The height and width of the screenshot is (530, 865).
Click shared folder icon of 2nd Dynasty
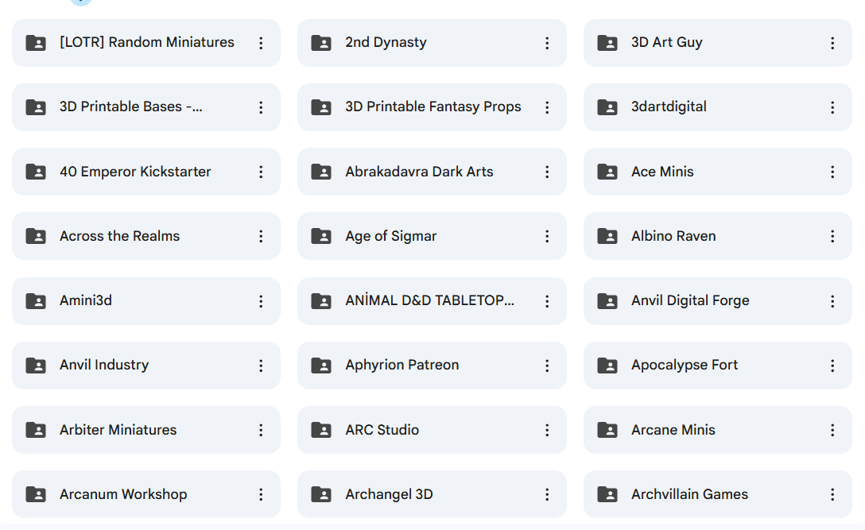pyautogui.click(x=321, y=43)
